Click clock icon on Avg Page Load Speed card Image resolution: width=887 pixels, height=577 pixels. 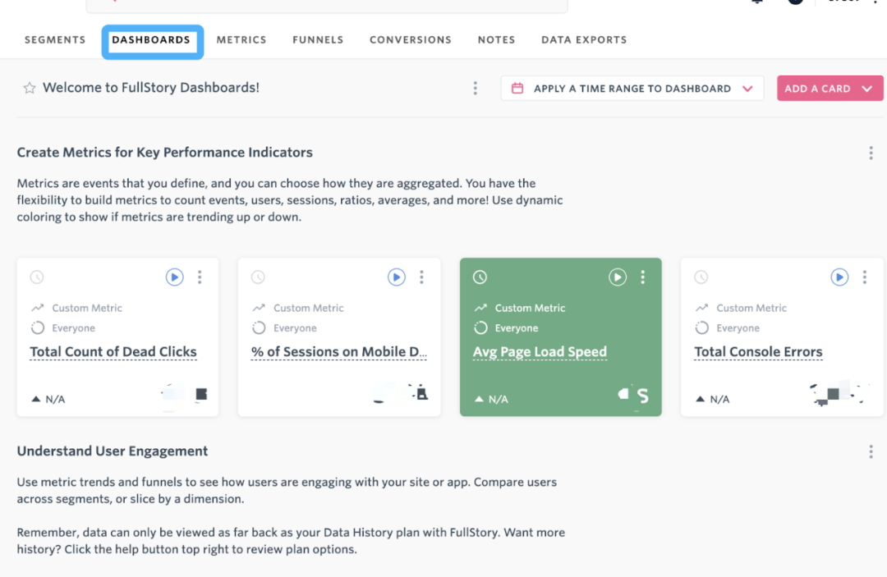(x=480, y=277)
